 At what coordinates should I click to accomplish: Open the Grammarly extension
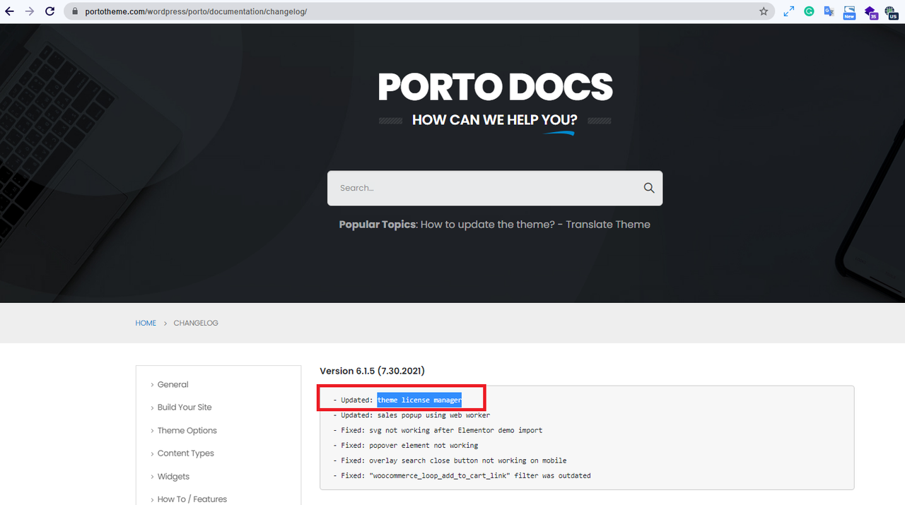click(809, 11)
